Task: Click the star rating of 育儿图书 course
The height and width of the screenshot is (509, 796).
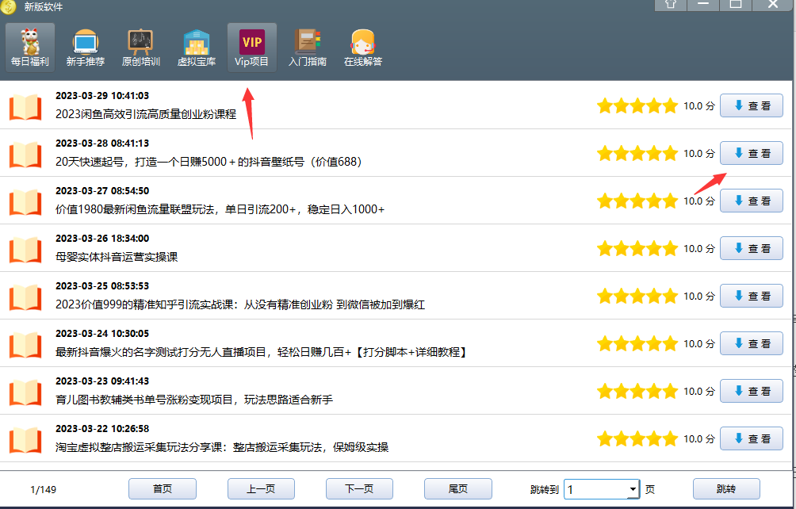Action: (x=637, y=392)
